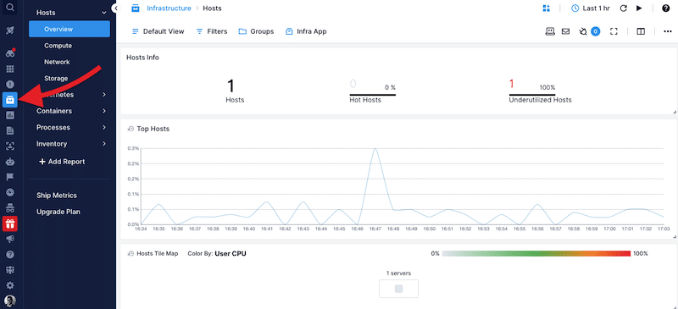The height and width of the screenshot is (309, 678).
Task: Expand the Inventory section
Action: pos(103,143)
